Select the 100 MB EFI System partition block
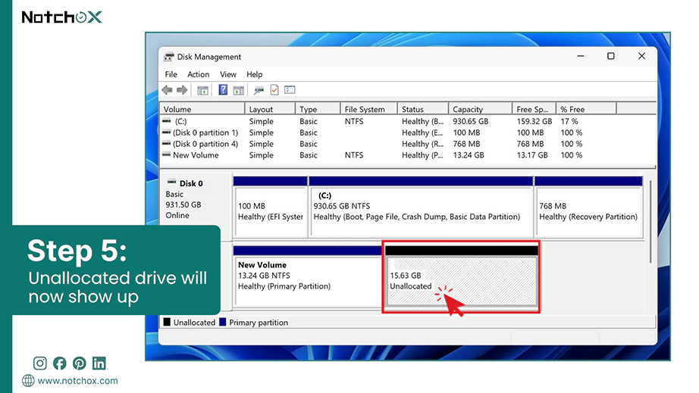699x393 pixels. (x=270, y=207)
